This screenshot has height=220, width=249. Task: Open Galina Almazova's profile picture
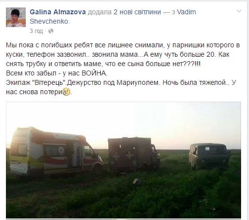pos(16,17)
